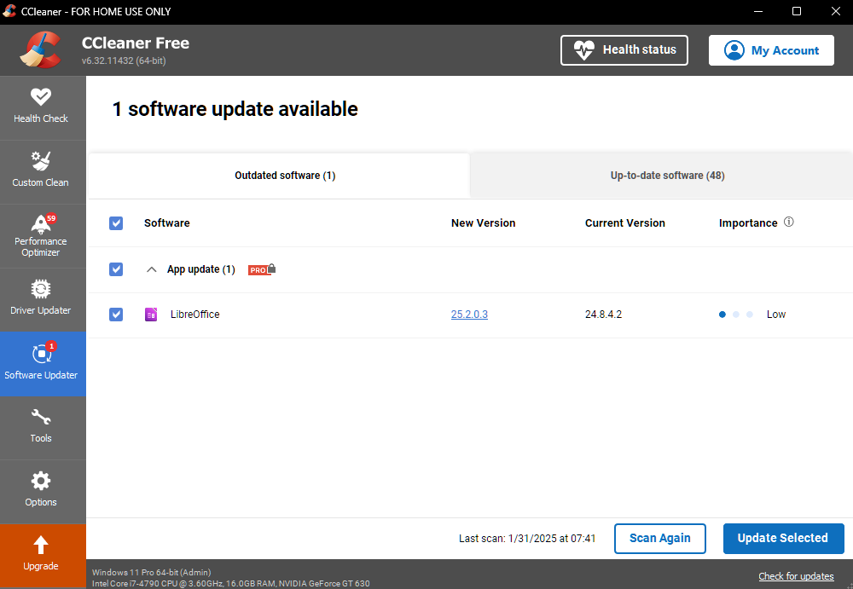Image resolution: width=853 pixels, height=589 pixels.
Task: Click the Importance info icon
Action: tap(788, 222)
